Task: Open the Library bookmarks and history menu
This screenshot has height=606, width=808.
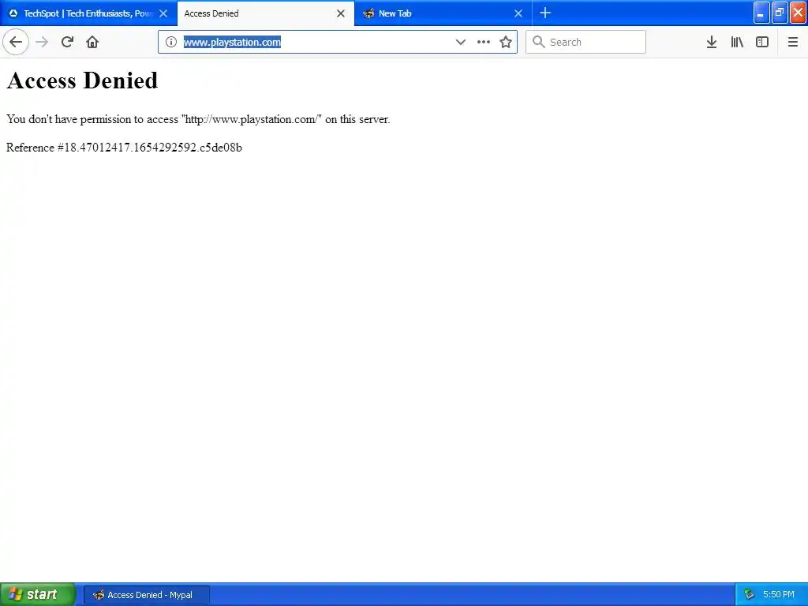Action: click(737, 42)
